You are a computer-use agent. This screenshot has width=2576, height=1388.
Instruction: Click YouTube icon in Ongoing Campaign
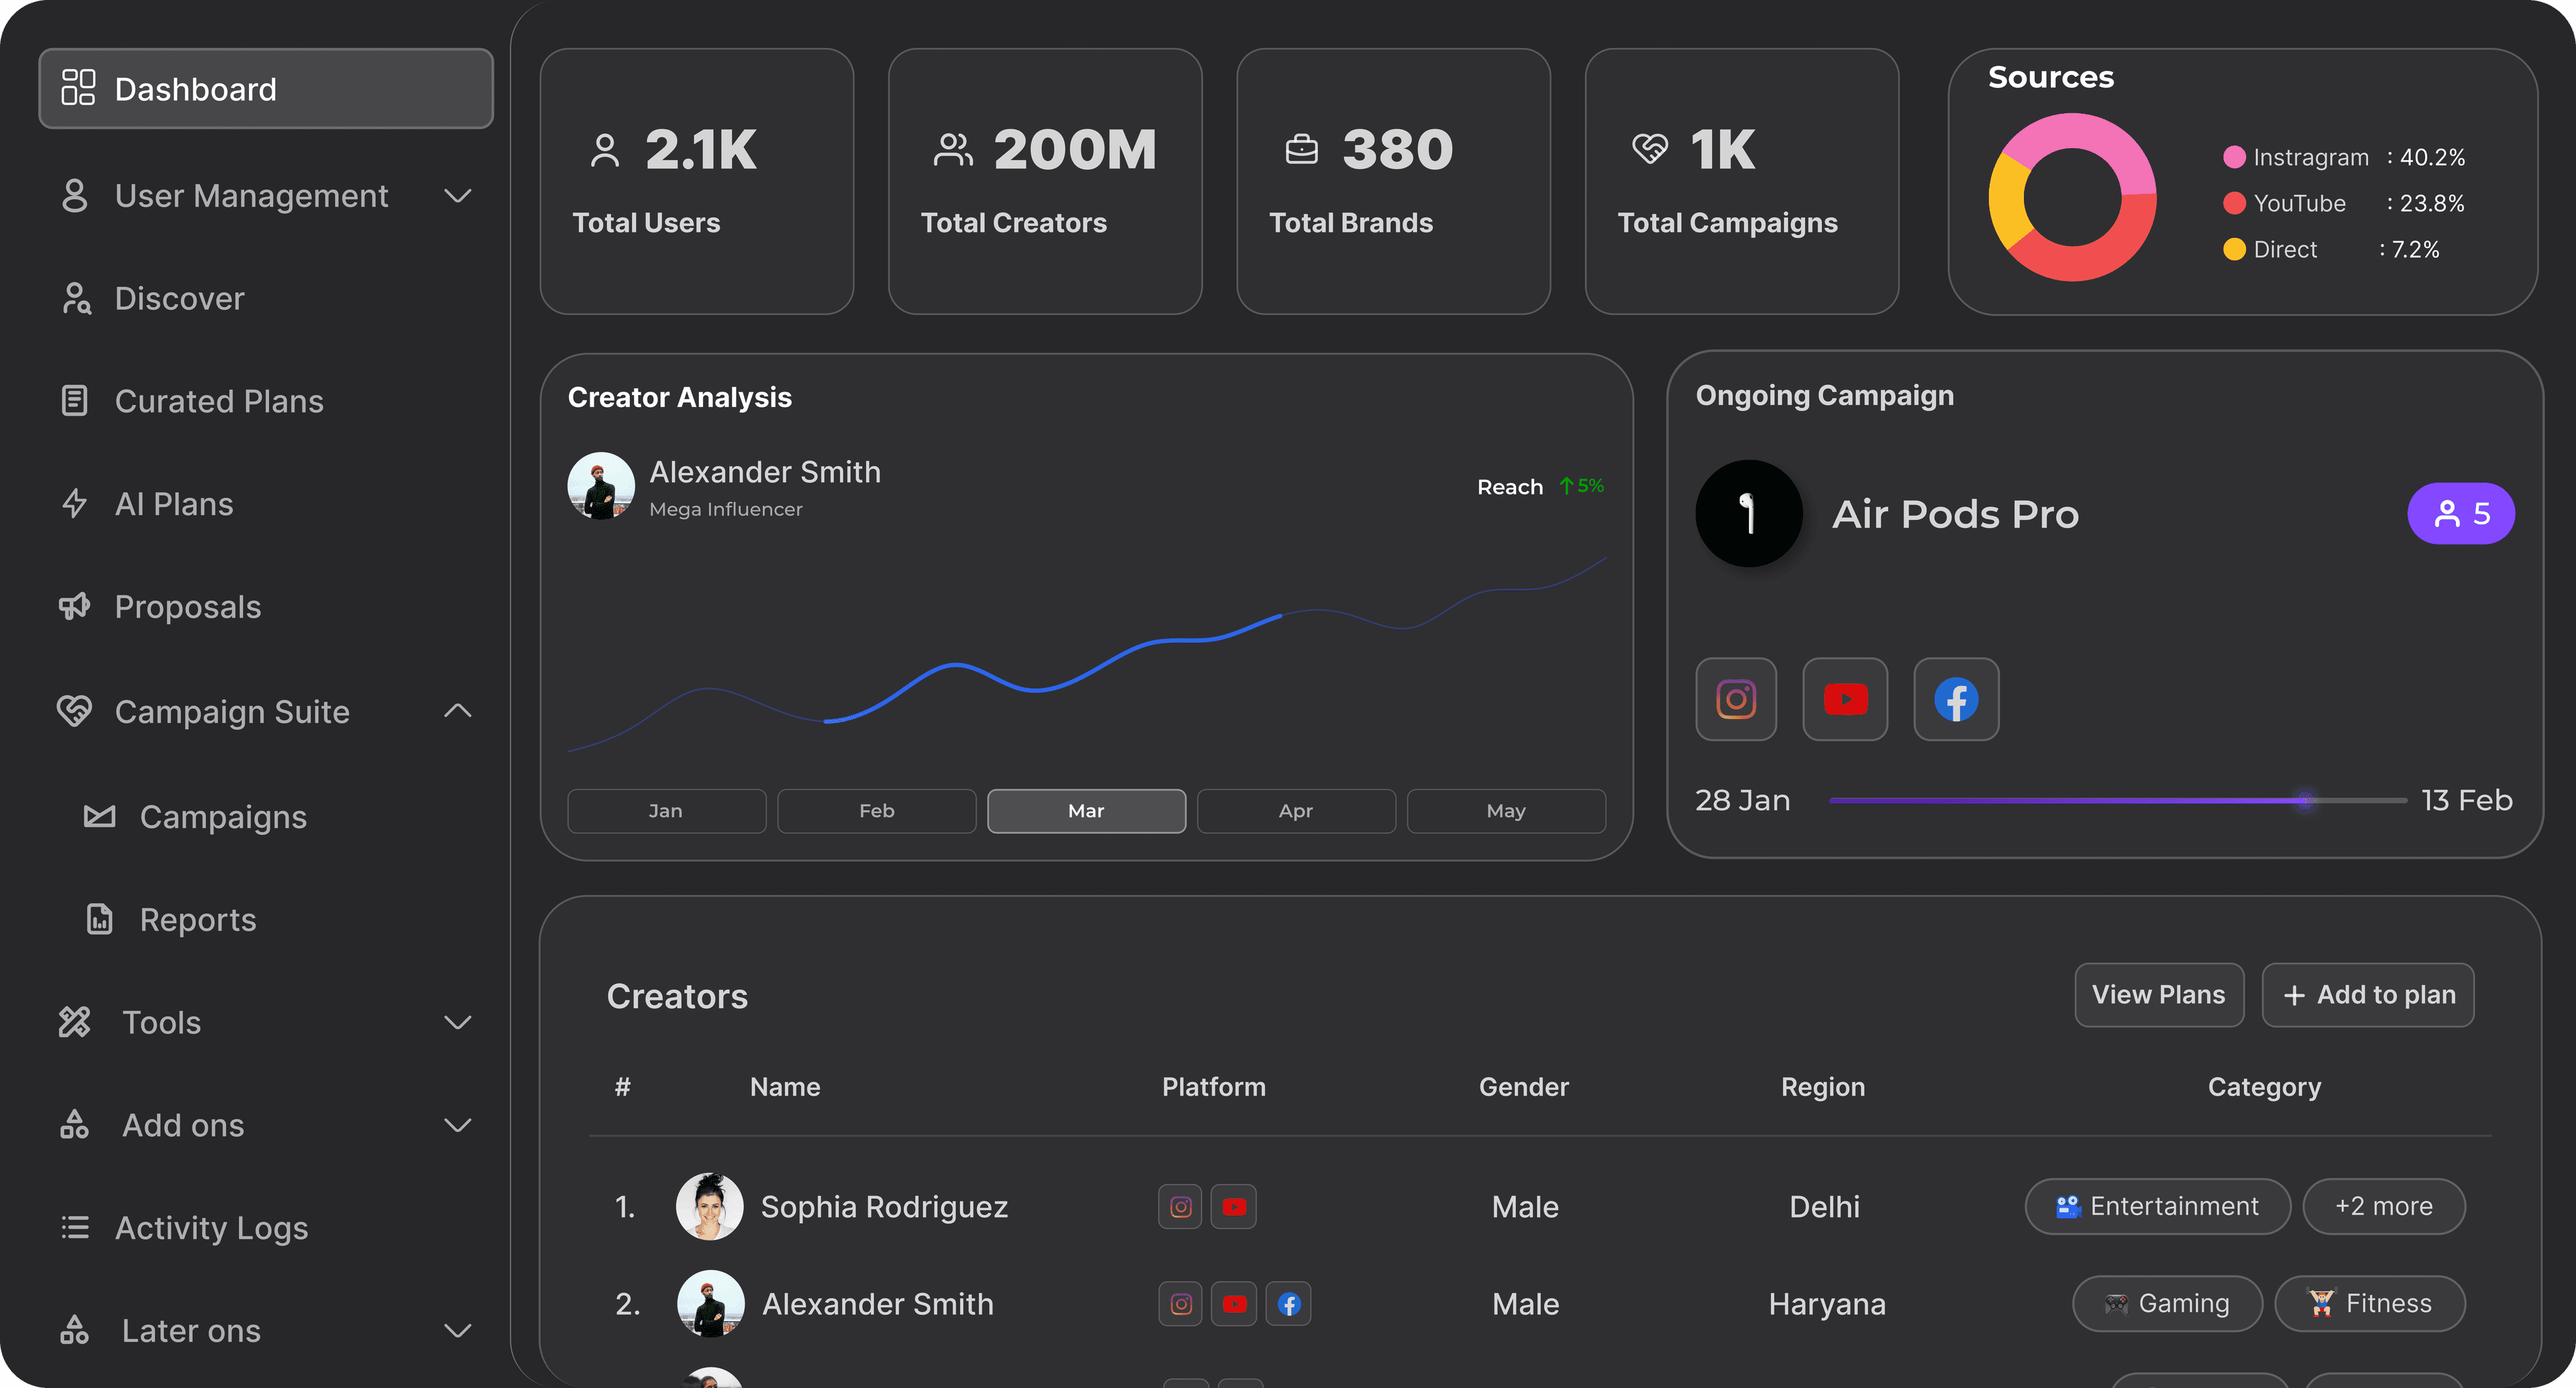(1845, 699)
